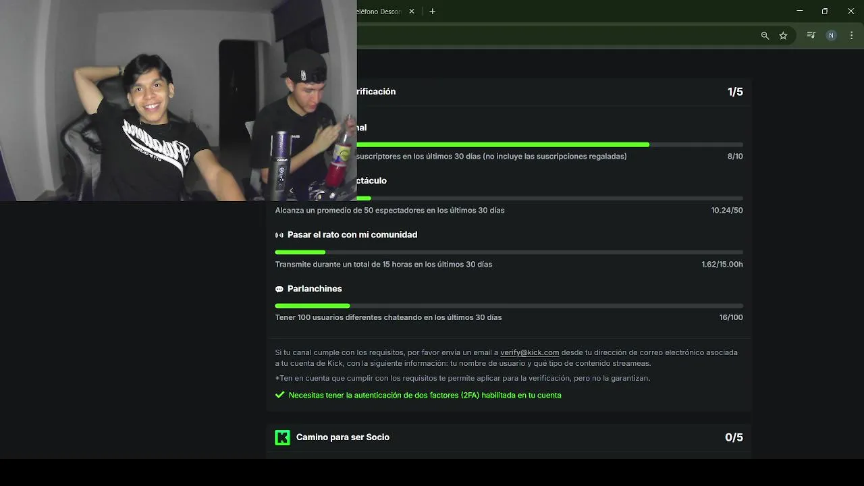Click the green checkmark beside the 2FA notice

[x=279, y=395]
